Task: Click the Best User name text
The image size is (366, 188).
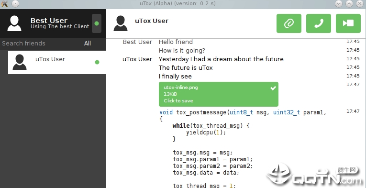Action: pos(49,21)
